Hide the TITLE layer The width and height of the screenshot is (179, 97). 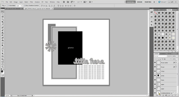tap(155, 71)
